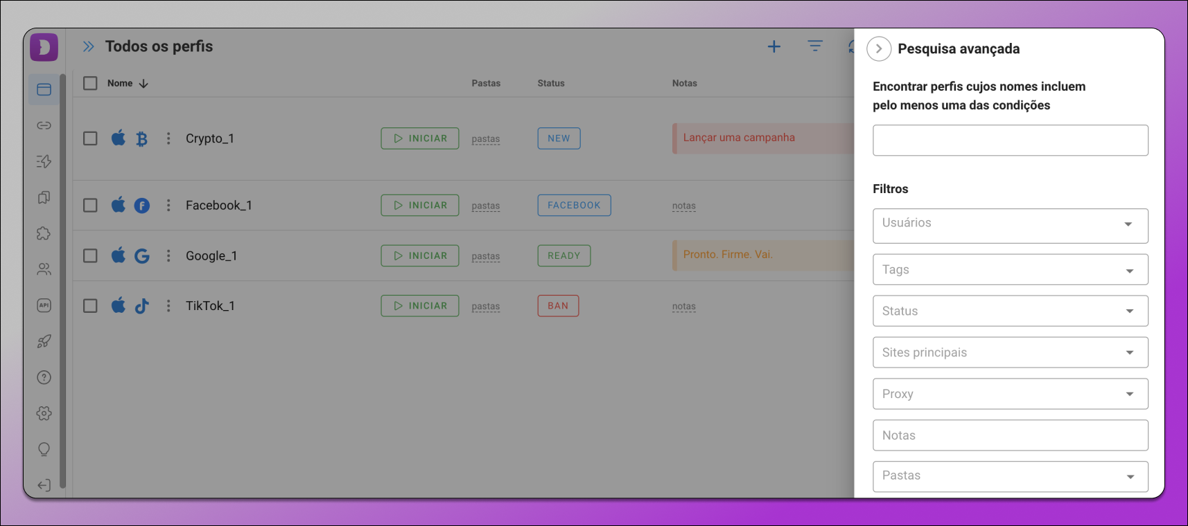Screen dimensions: 1188x526
Task: Click the Pastas column header
Action: tap(486, 83)
